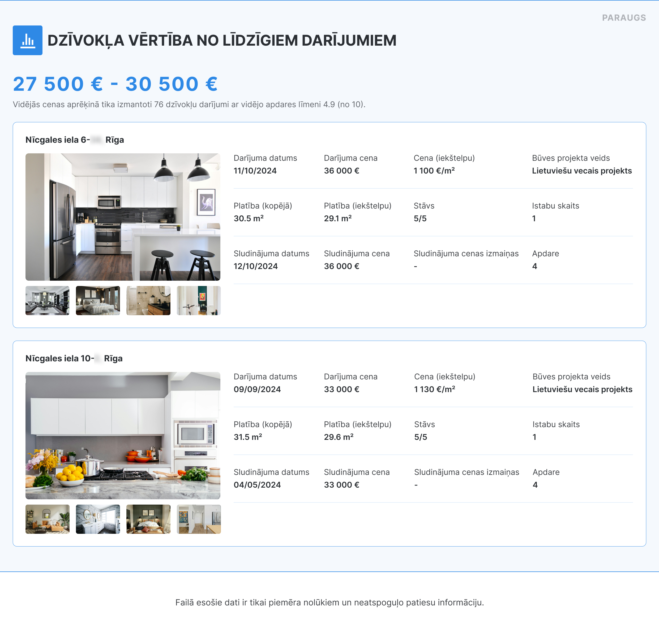Select interior area value 29.1 m²
The image size is (659, 633).
(338, 218)
